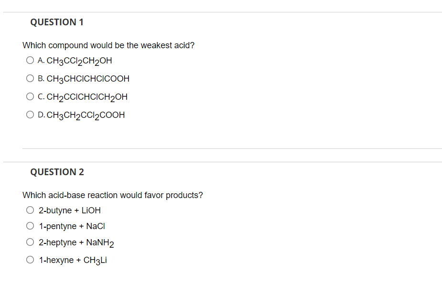Click the CH3CHClCHClCOOH answer label
The width and height of the screenshot is (442, 294).
[88, 79]
